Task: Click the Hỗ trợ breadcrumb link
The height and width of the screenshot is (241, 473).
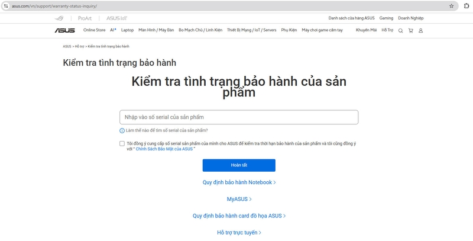Action: click(79, 47)
